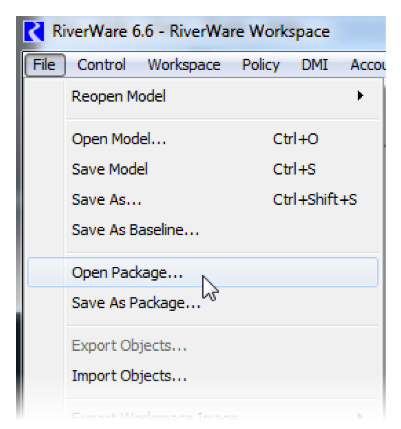
Task: Expand the Reopen Model submenu arrow
Action: [x=360, y=96]
